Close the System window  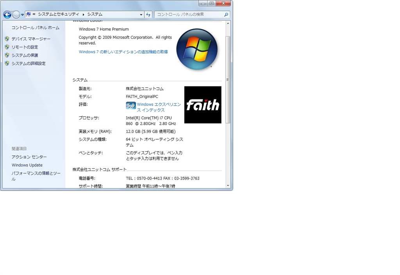(x=223, y=3)
